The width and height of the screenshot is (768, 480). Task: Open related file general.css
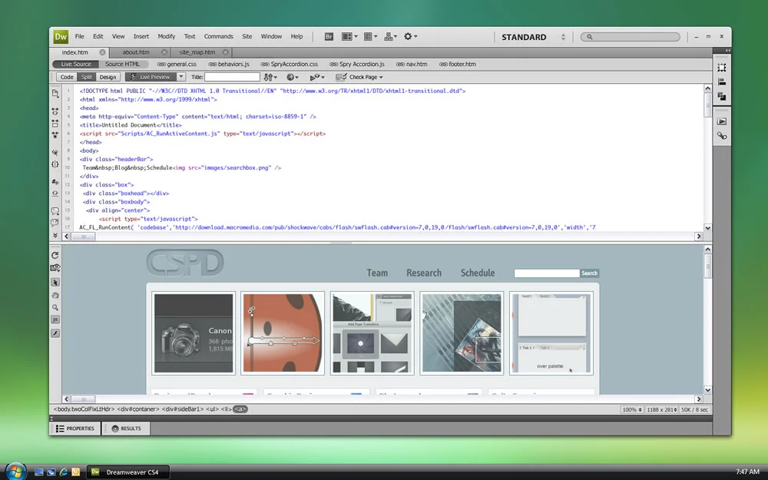(x=177, y=65)
